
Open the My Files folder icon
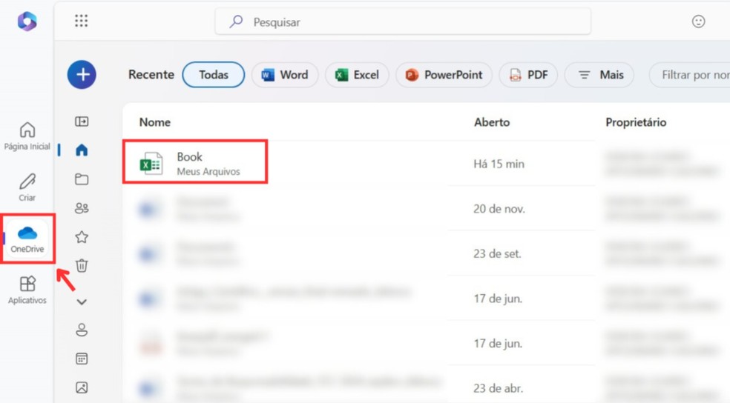coord(82,179)
